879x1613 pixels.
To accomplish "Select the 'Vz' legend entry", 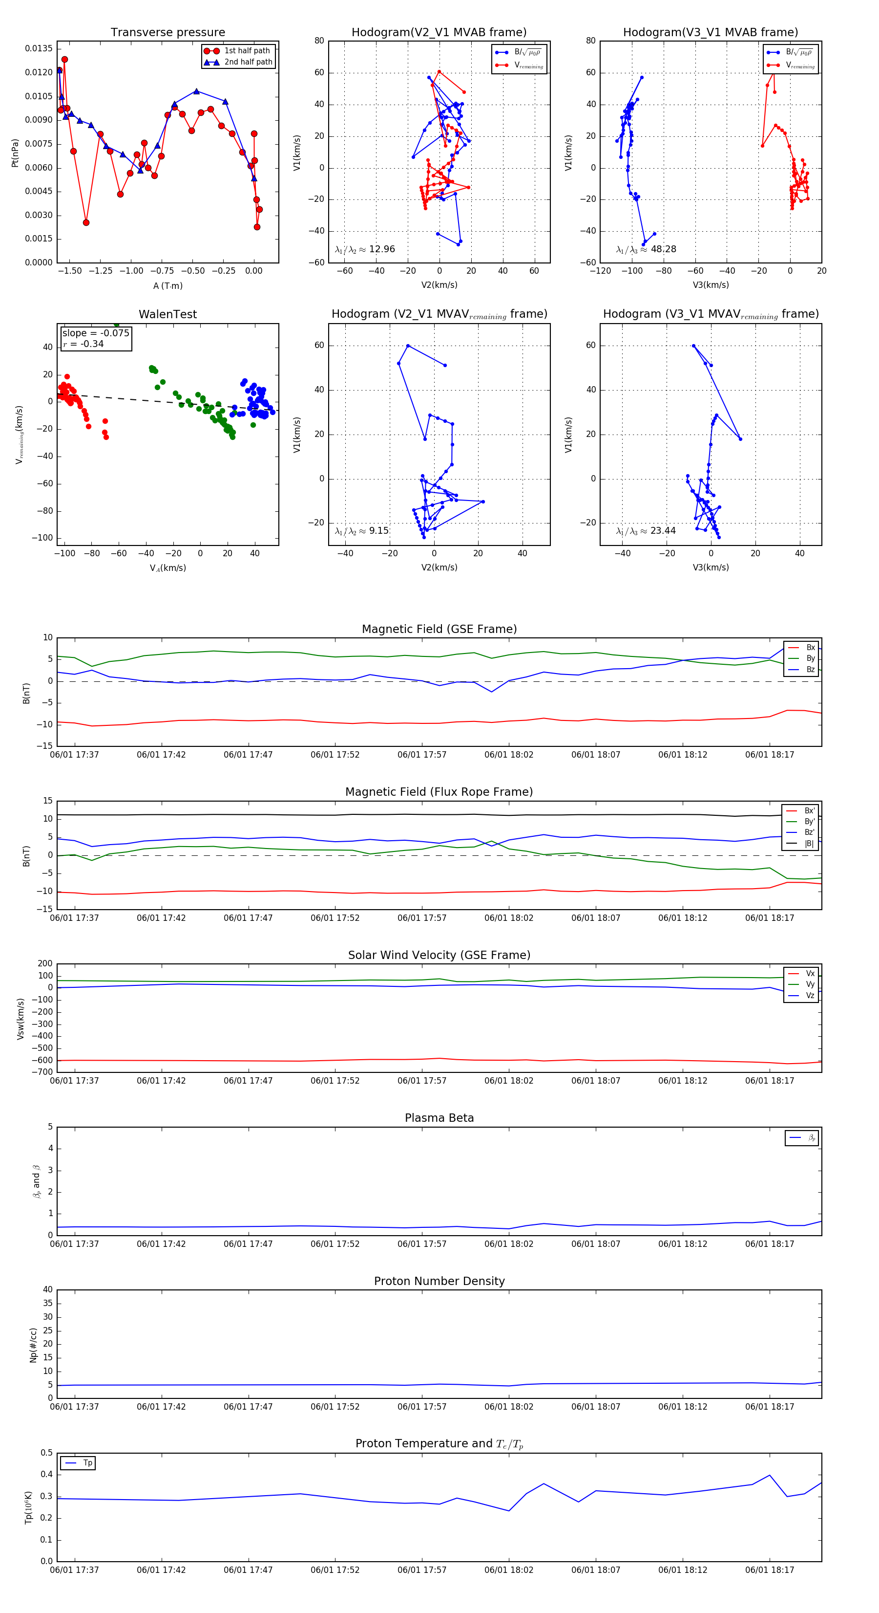I will pyautogui.click(x=801, y=996).
